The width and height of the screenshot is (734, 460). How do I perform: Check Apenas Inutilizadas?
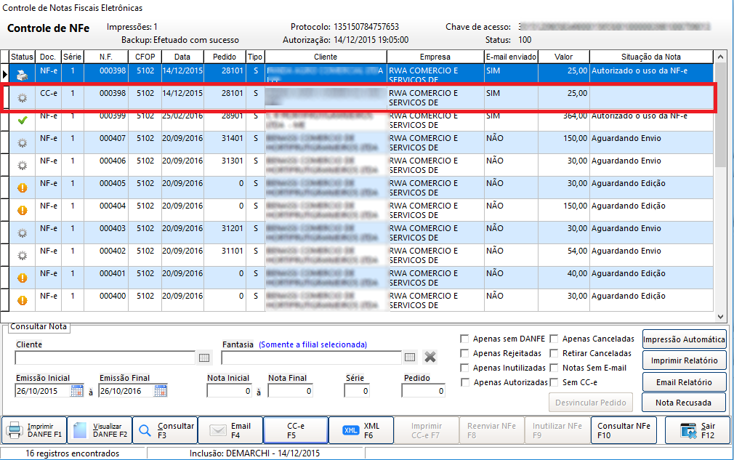tap(464, 368)
